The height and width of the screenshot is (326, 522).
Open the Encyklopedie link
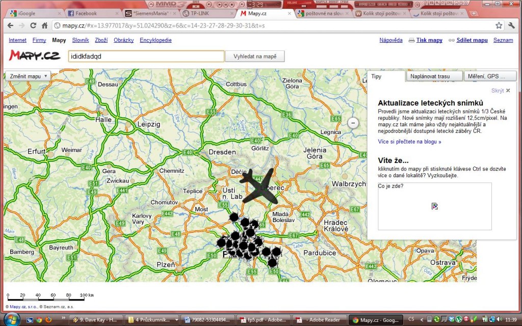click(x=156, y=40)
